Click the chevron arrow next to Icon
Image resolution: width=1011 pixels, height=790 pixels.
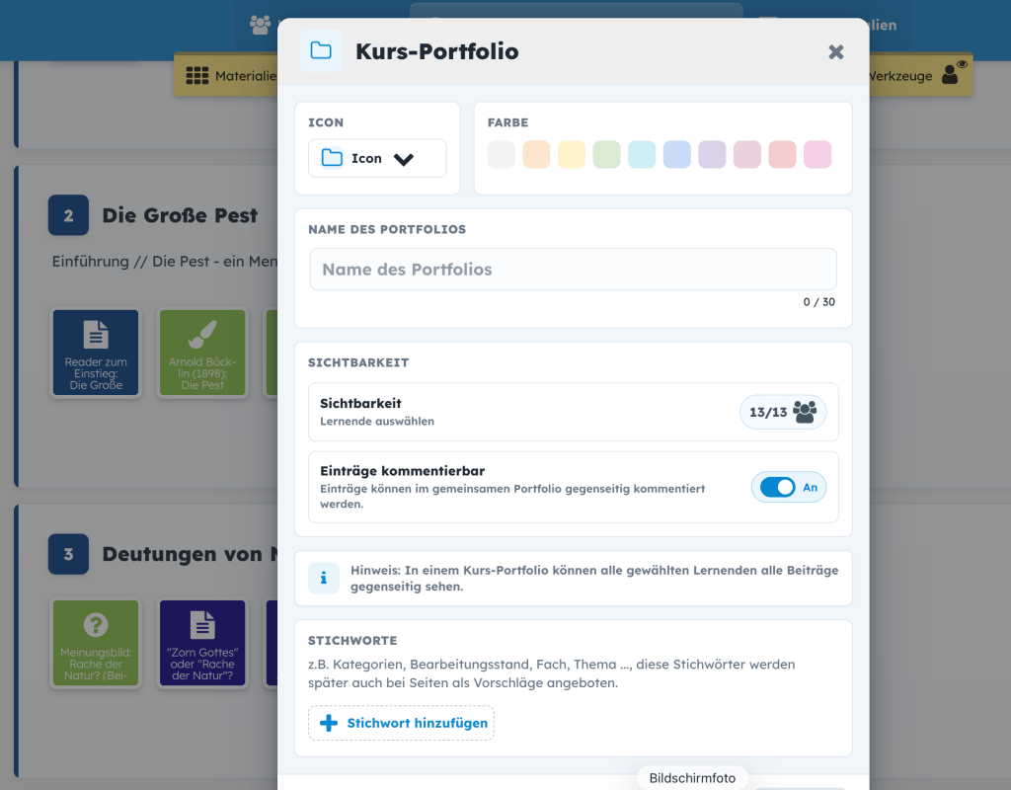coord(404,159)
